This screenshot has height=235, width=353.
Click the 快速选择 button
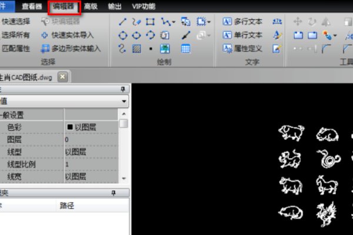click(x=16, y=22)
